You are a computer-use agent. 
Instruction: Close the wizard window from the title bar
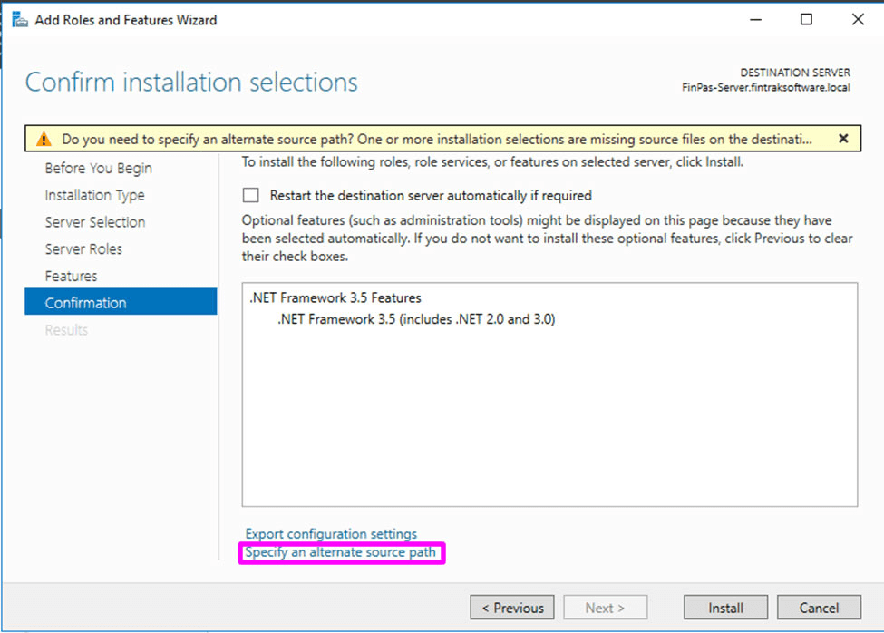(x=857, y=19)
